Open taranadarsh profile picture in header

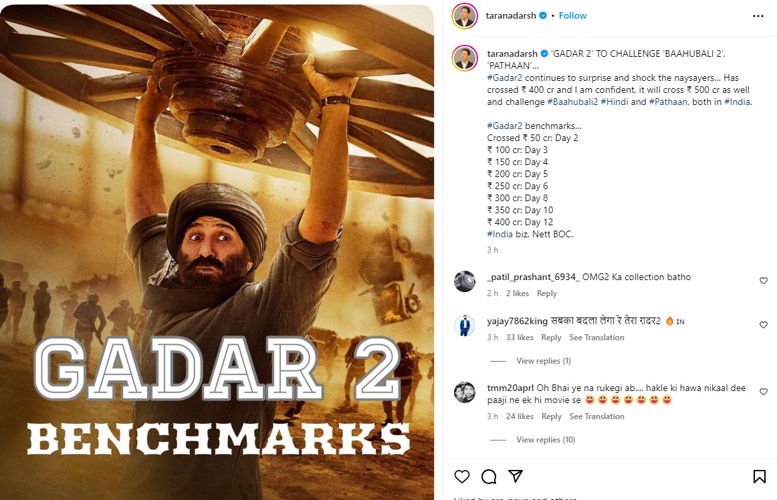click(465, 16)
